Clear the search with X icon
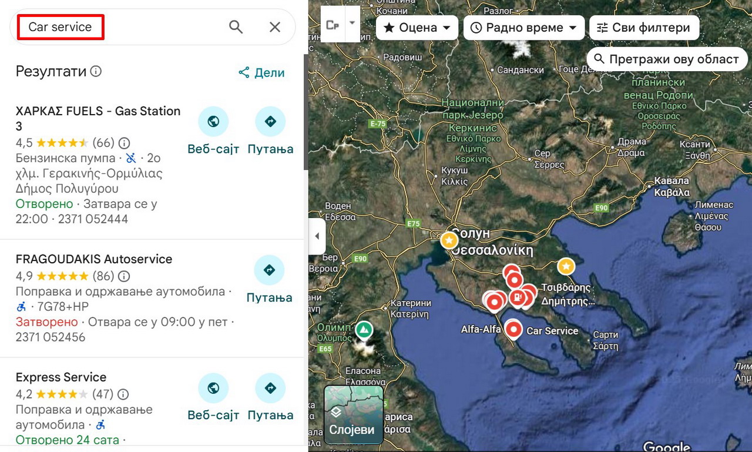The width and height of the screenshot is (752, 452). click(274, 27)
